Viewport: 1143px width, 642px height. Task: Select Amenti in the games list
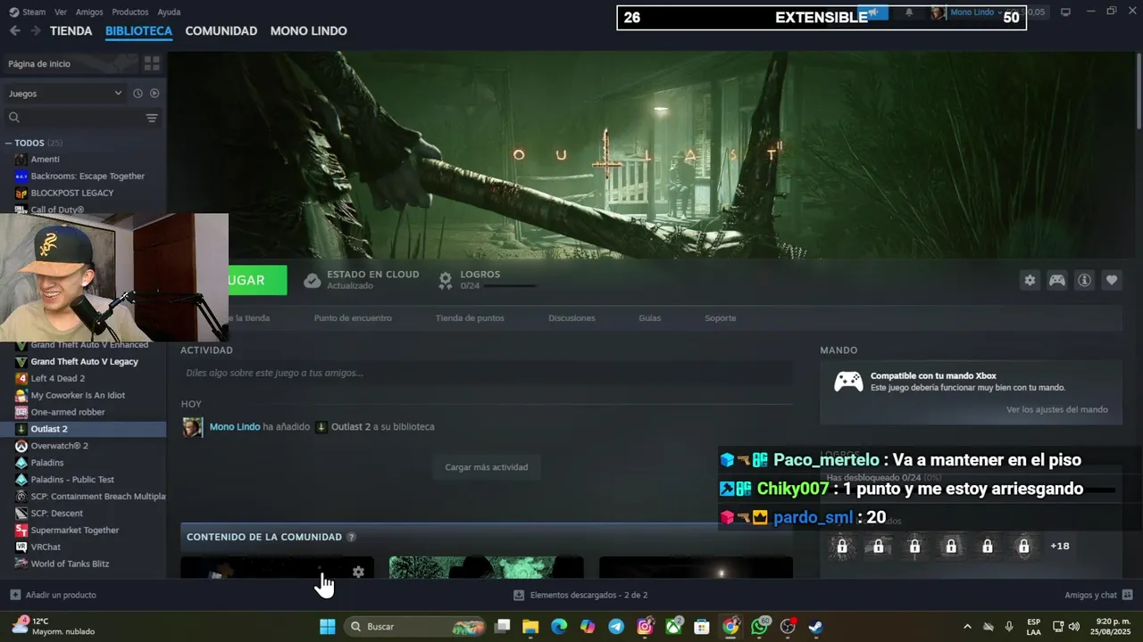(46, 160)
